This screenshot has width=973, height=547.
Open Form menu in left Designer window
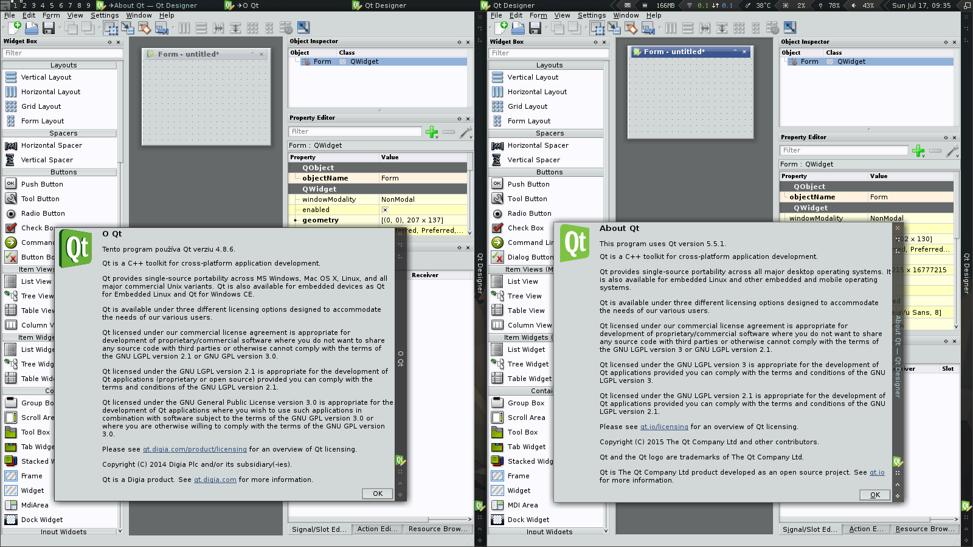[51, 15]
